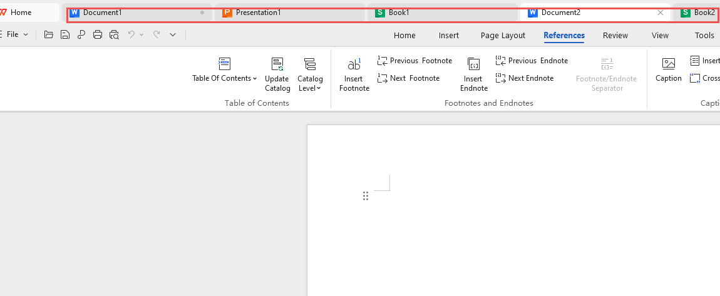
Task: Go to Next Footnote
Action: pos(408,78)
